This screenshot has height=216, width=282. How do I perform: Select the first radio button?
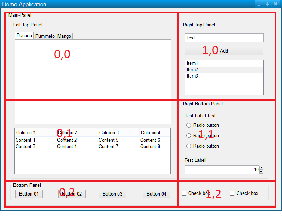(189, 125)
